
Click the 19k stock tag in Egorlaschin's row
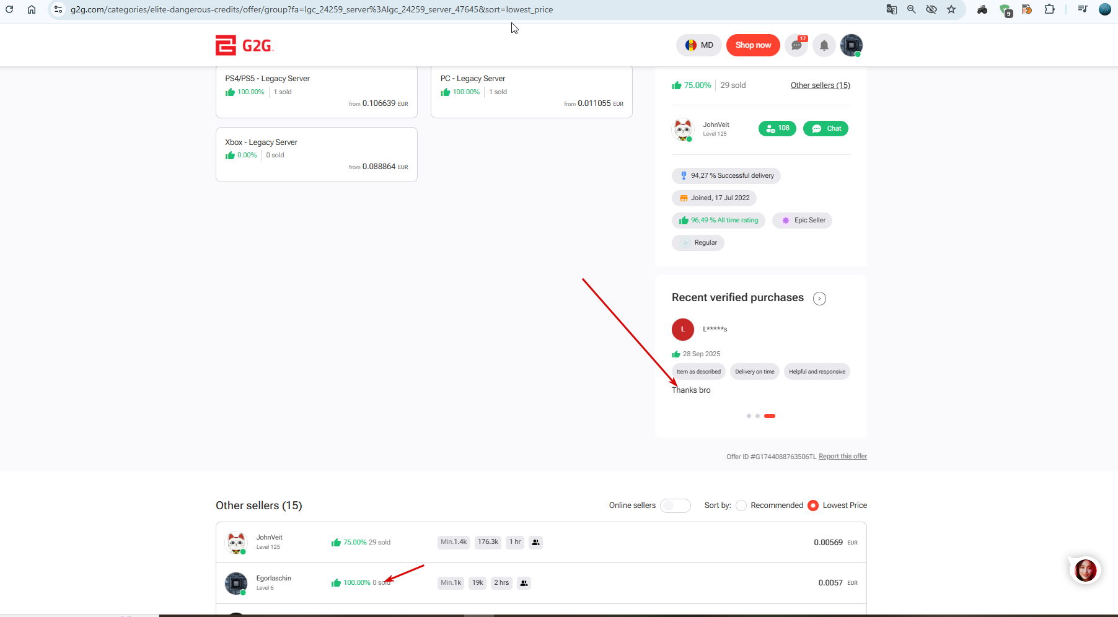(x=477, y=583)
